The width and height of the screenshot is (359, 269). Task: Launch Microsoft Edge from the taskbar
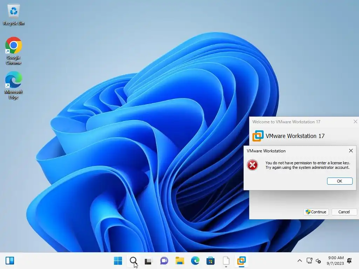pyautogui.click(x=195, y=261)
